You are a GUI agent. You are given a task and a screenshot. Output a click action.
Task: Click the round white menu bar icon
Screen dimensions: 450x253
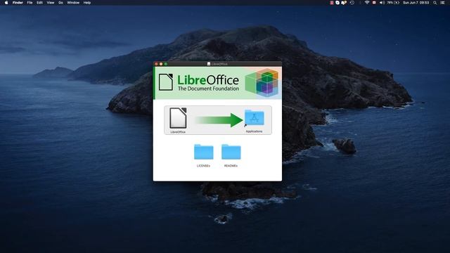click(337, 3)
